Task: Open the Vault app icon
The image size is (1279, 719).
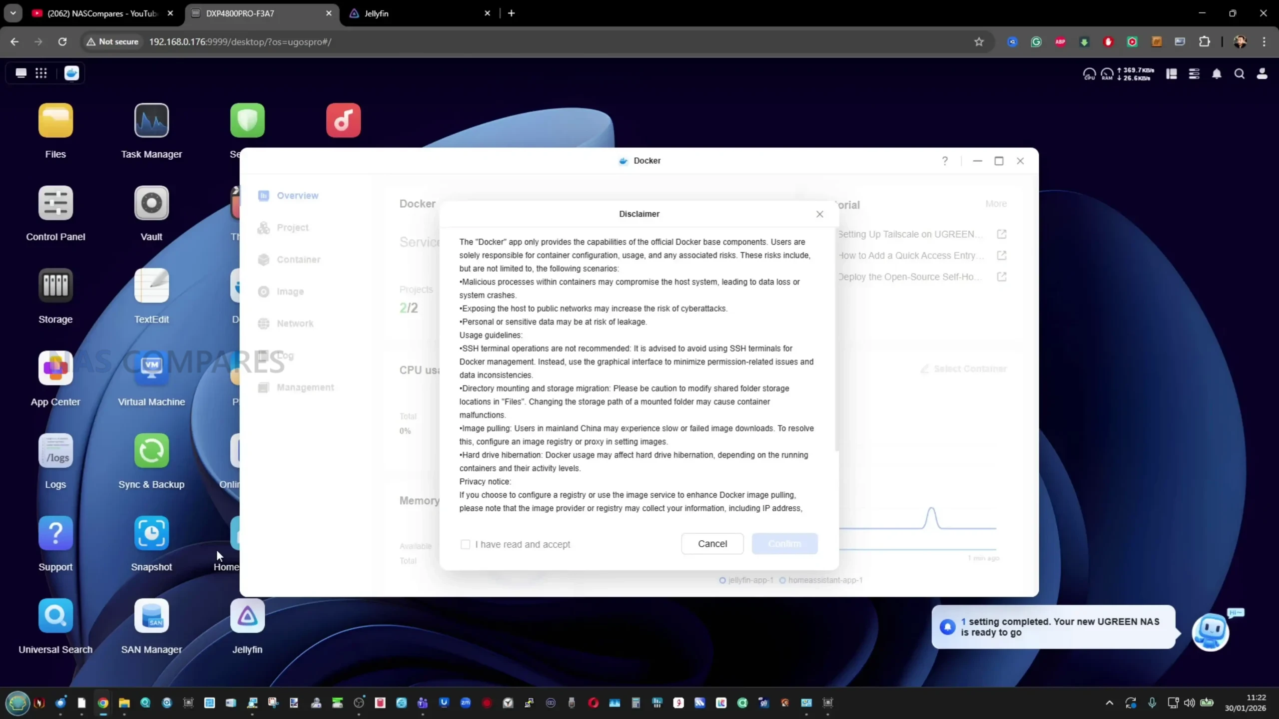Action: pyautogui.click(x=151, y=203)
